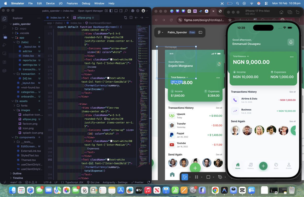
Task: Open the Run and Debug view
Action: tap(4, 45)
